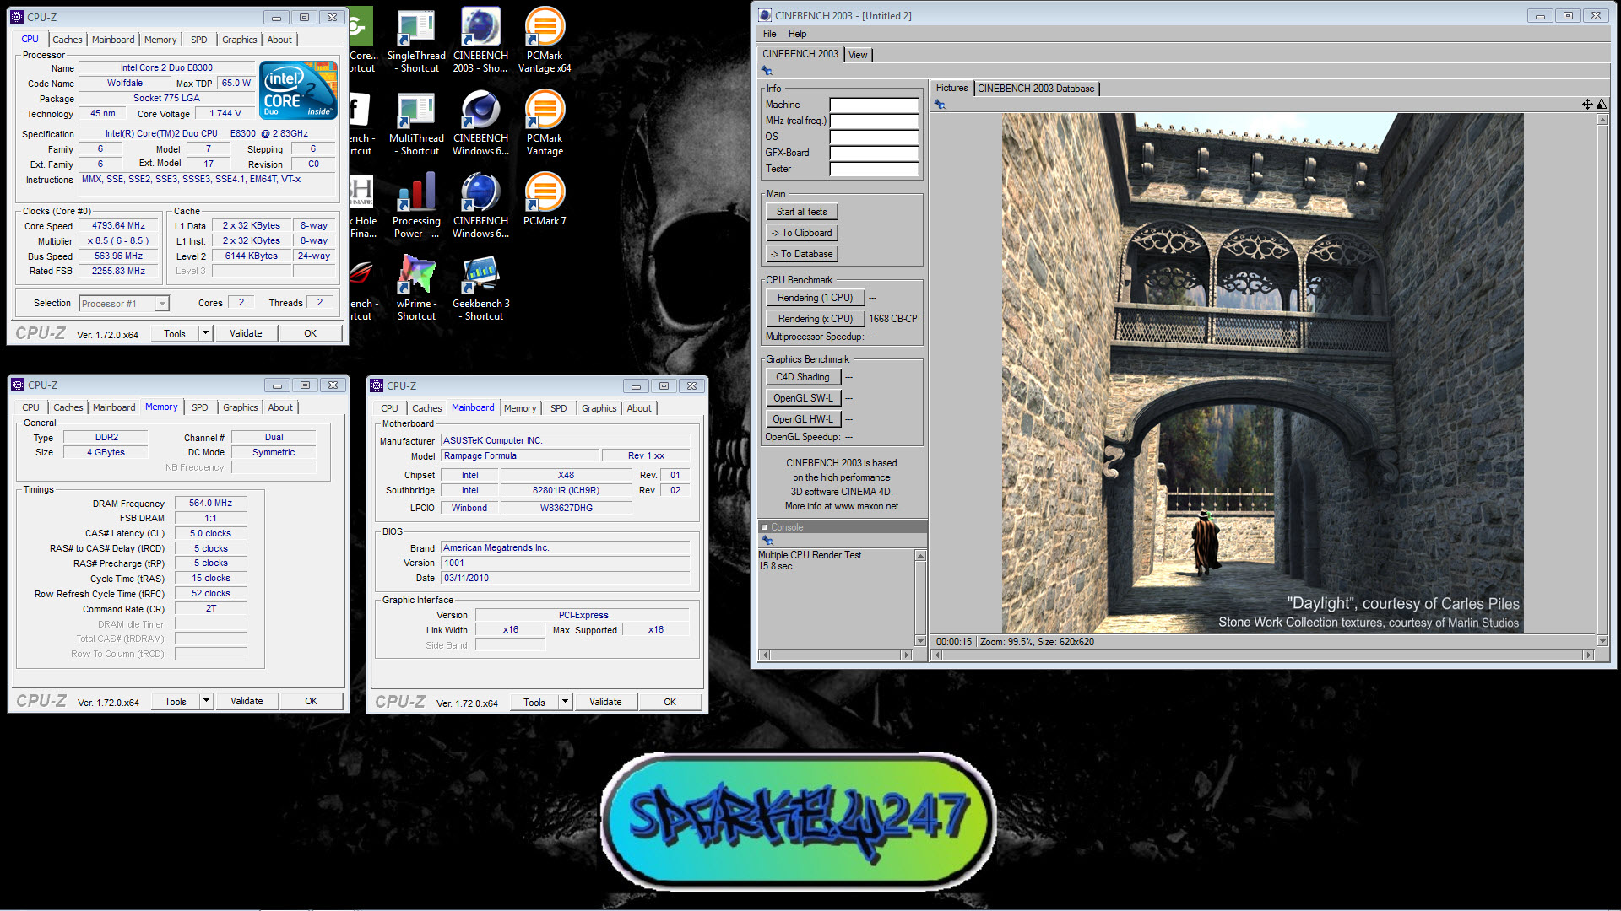Click pin icon in Console panel
The height and width of the screenshot is (911, 1621).
click(x=767, y=540)
